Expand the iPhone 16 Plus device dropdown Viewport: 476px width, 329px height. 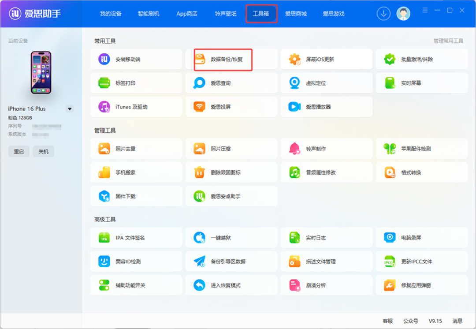(x=70, y=109)
